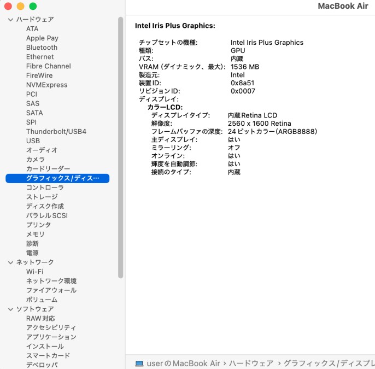Open the RAW 対応 entry
Image resolution: width=375 pixels, height=369 pixels.
click(x=40, y=319)
